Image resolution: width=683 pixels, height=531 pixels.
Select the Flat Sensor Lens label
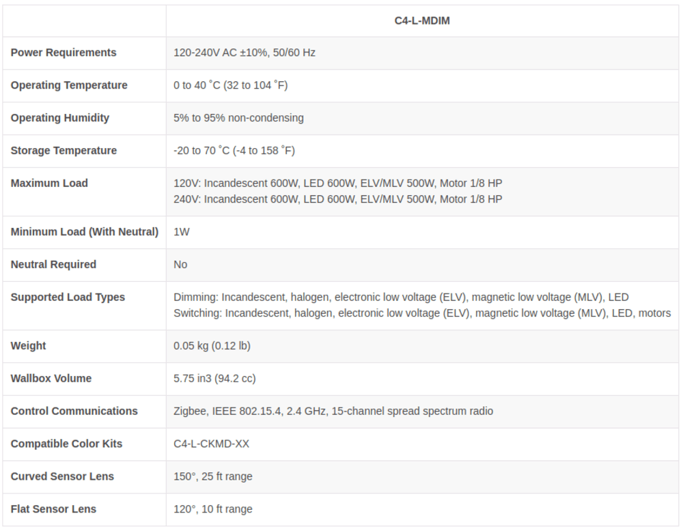53,509
